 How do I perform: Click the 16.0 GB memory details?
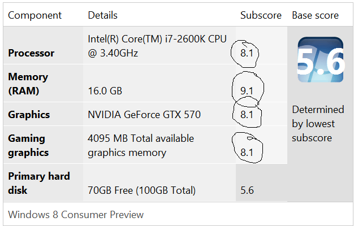[x=105, y=91]
